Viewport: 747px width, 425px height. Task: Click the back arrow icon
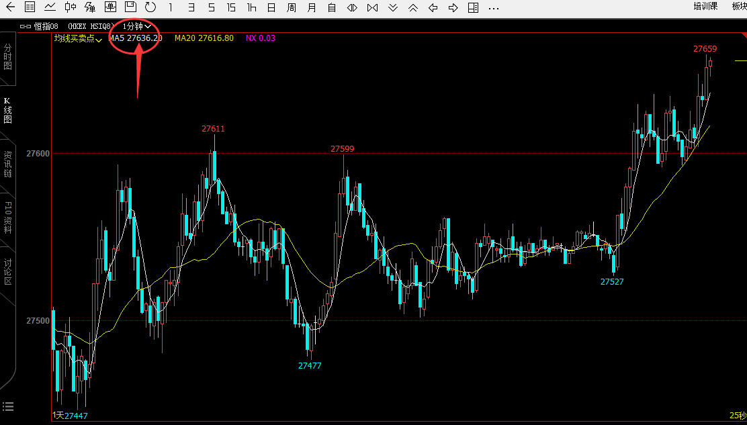tap(10, 7)
